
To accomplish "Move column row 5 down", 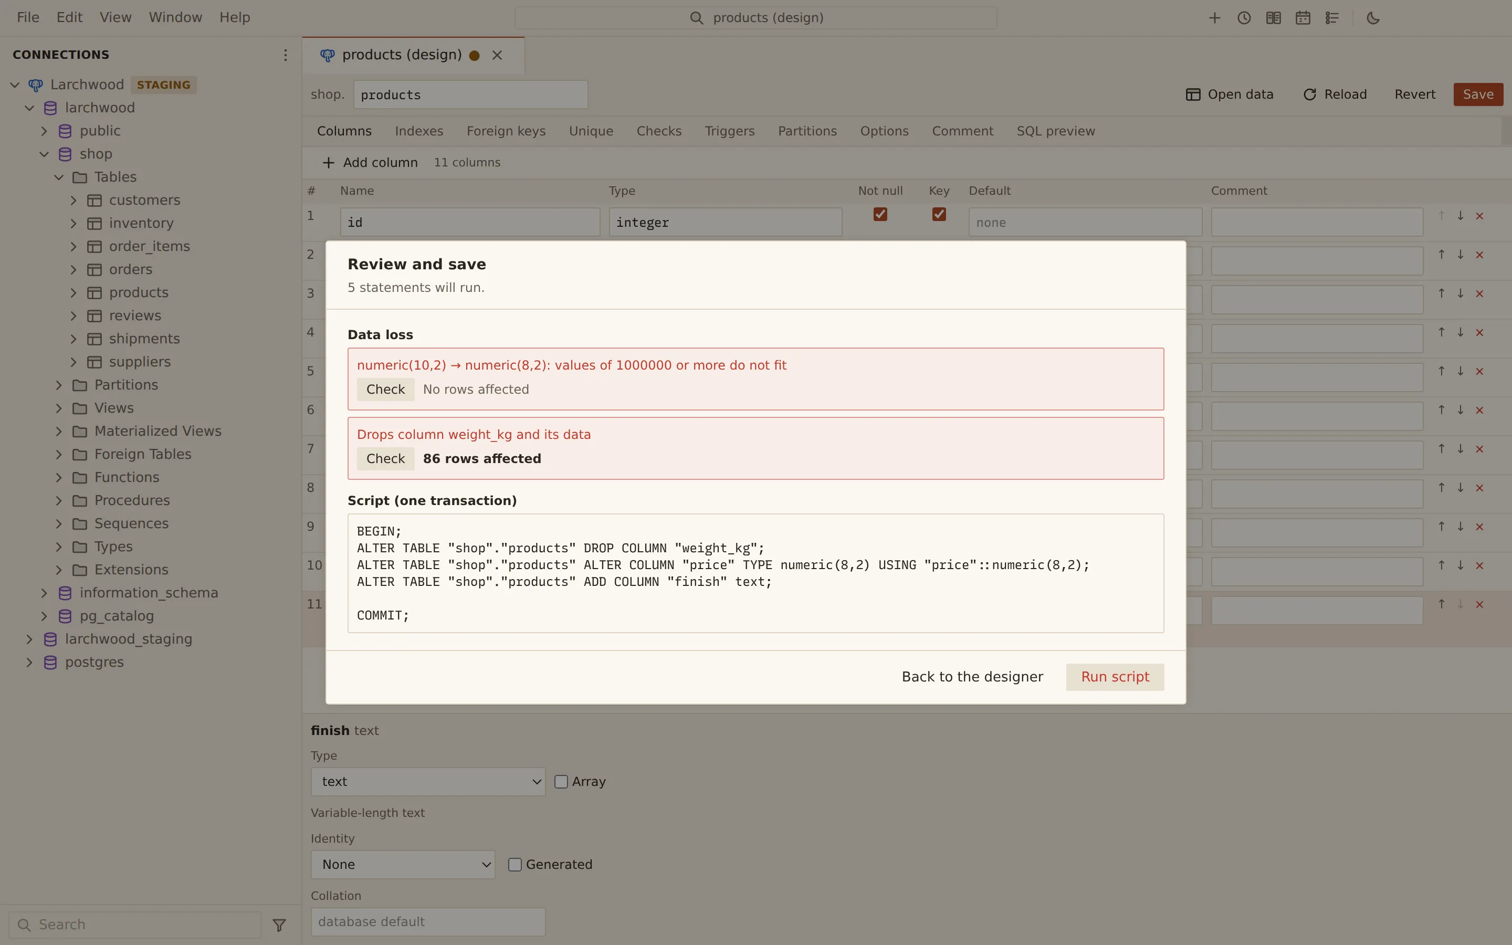I will tap(1461, 371).
